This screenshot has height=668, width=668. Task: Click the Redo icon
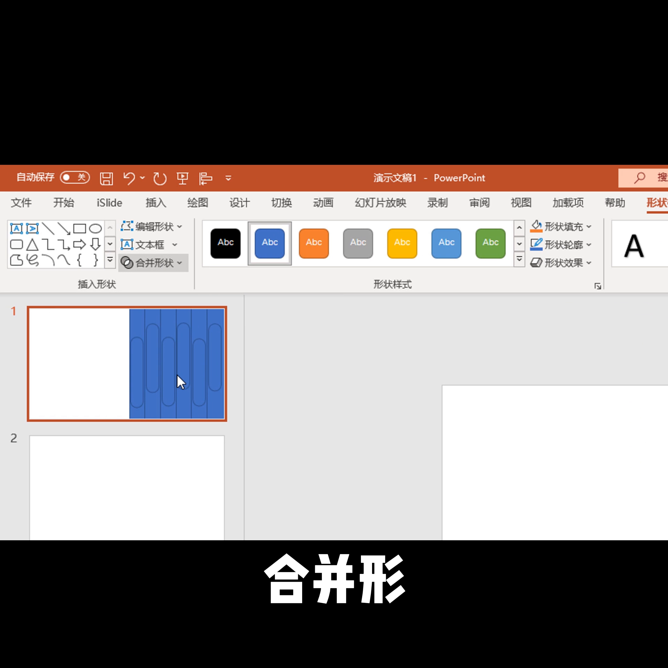pos(160,178)
